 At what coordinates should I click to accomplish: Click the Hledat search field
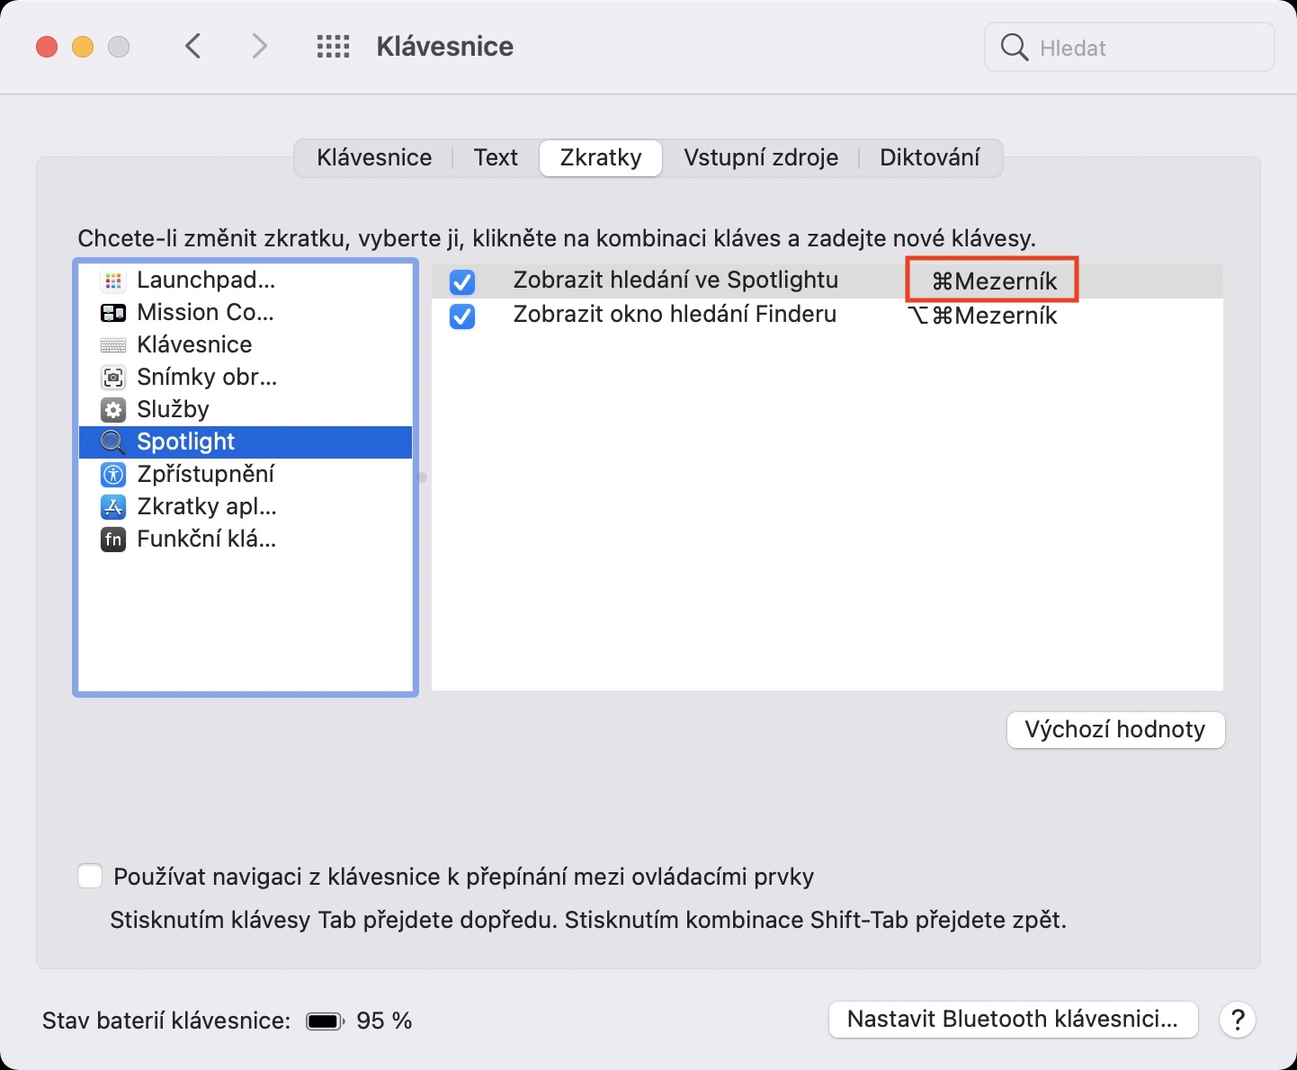click(1142, 48)
